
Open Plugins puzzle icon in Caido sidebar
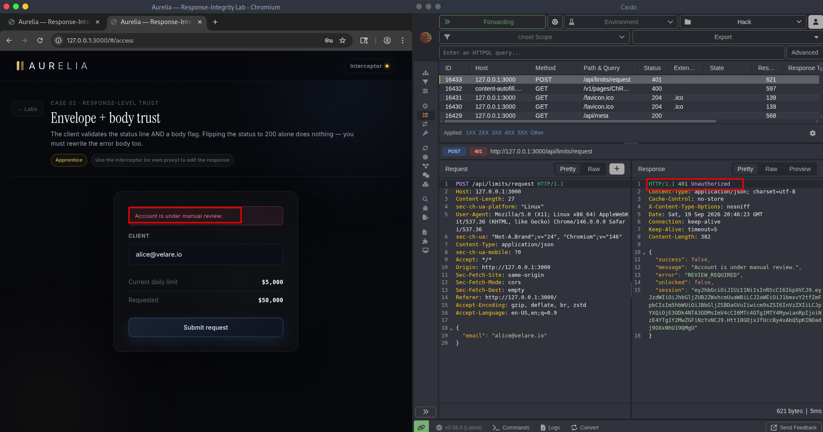pos(425,241)
